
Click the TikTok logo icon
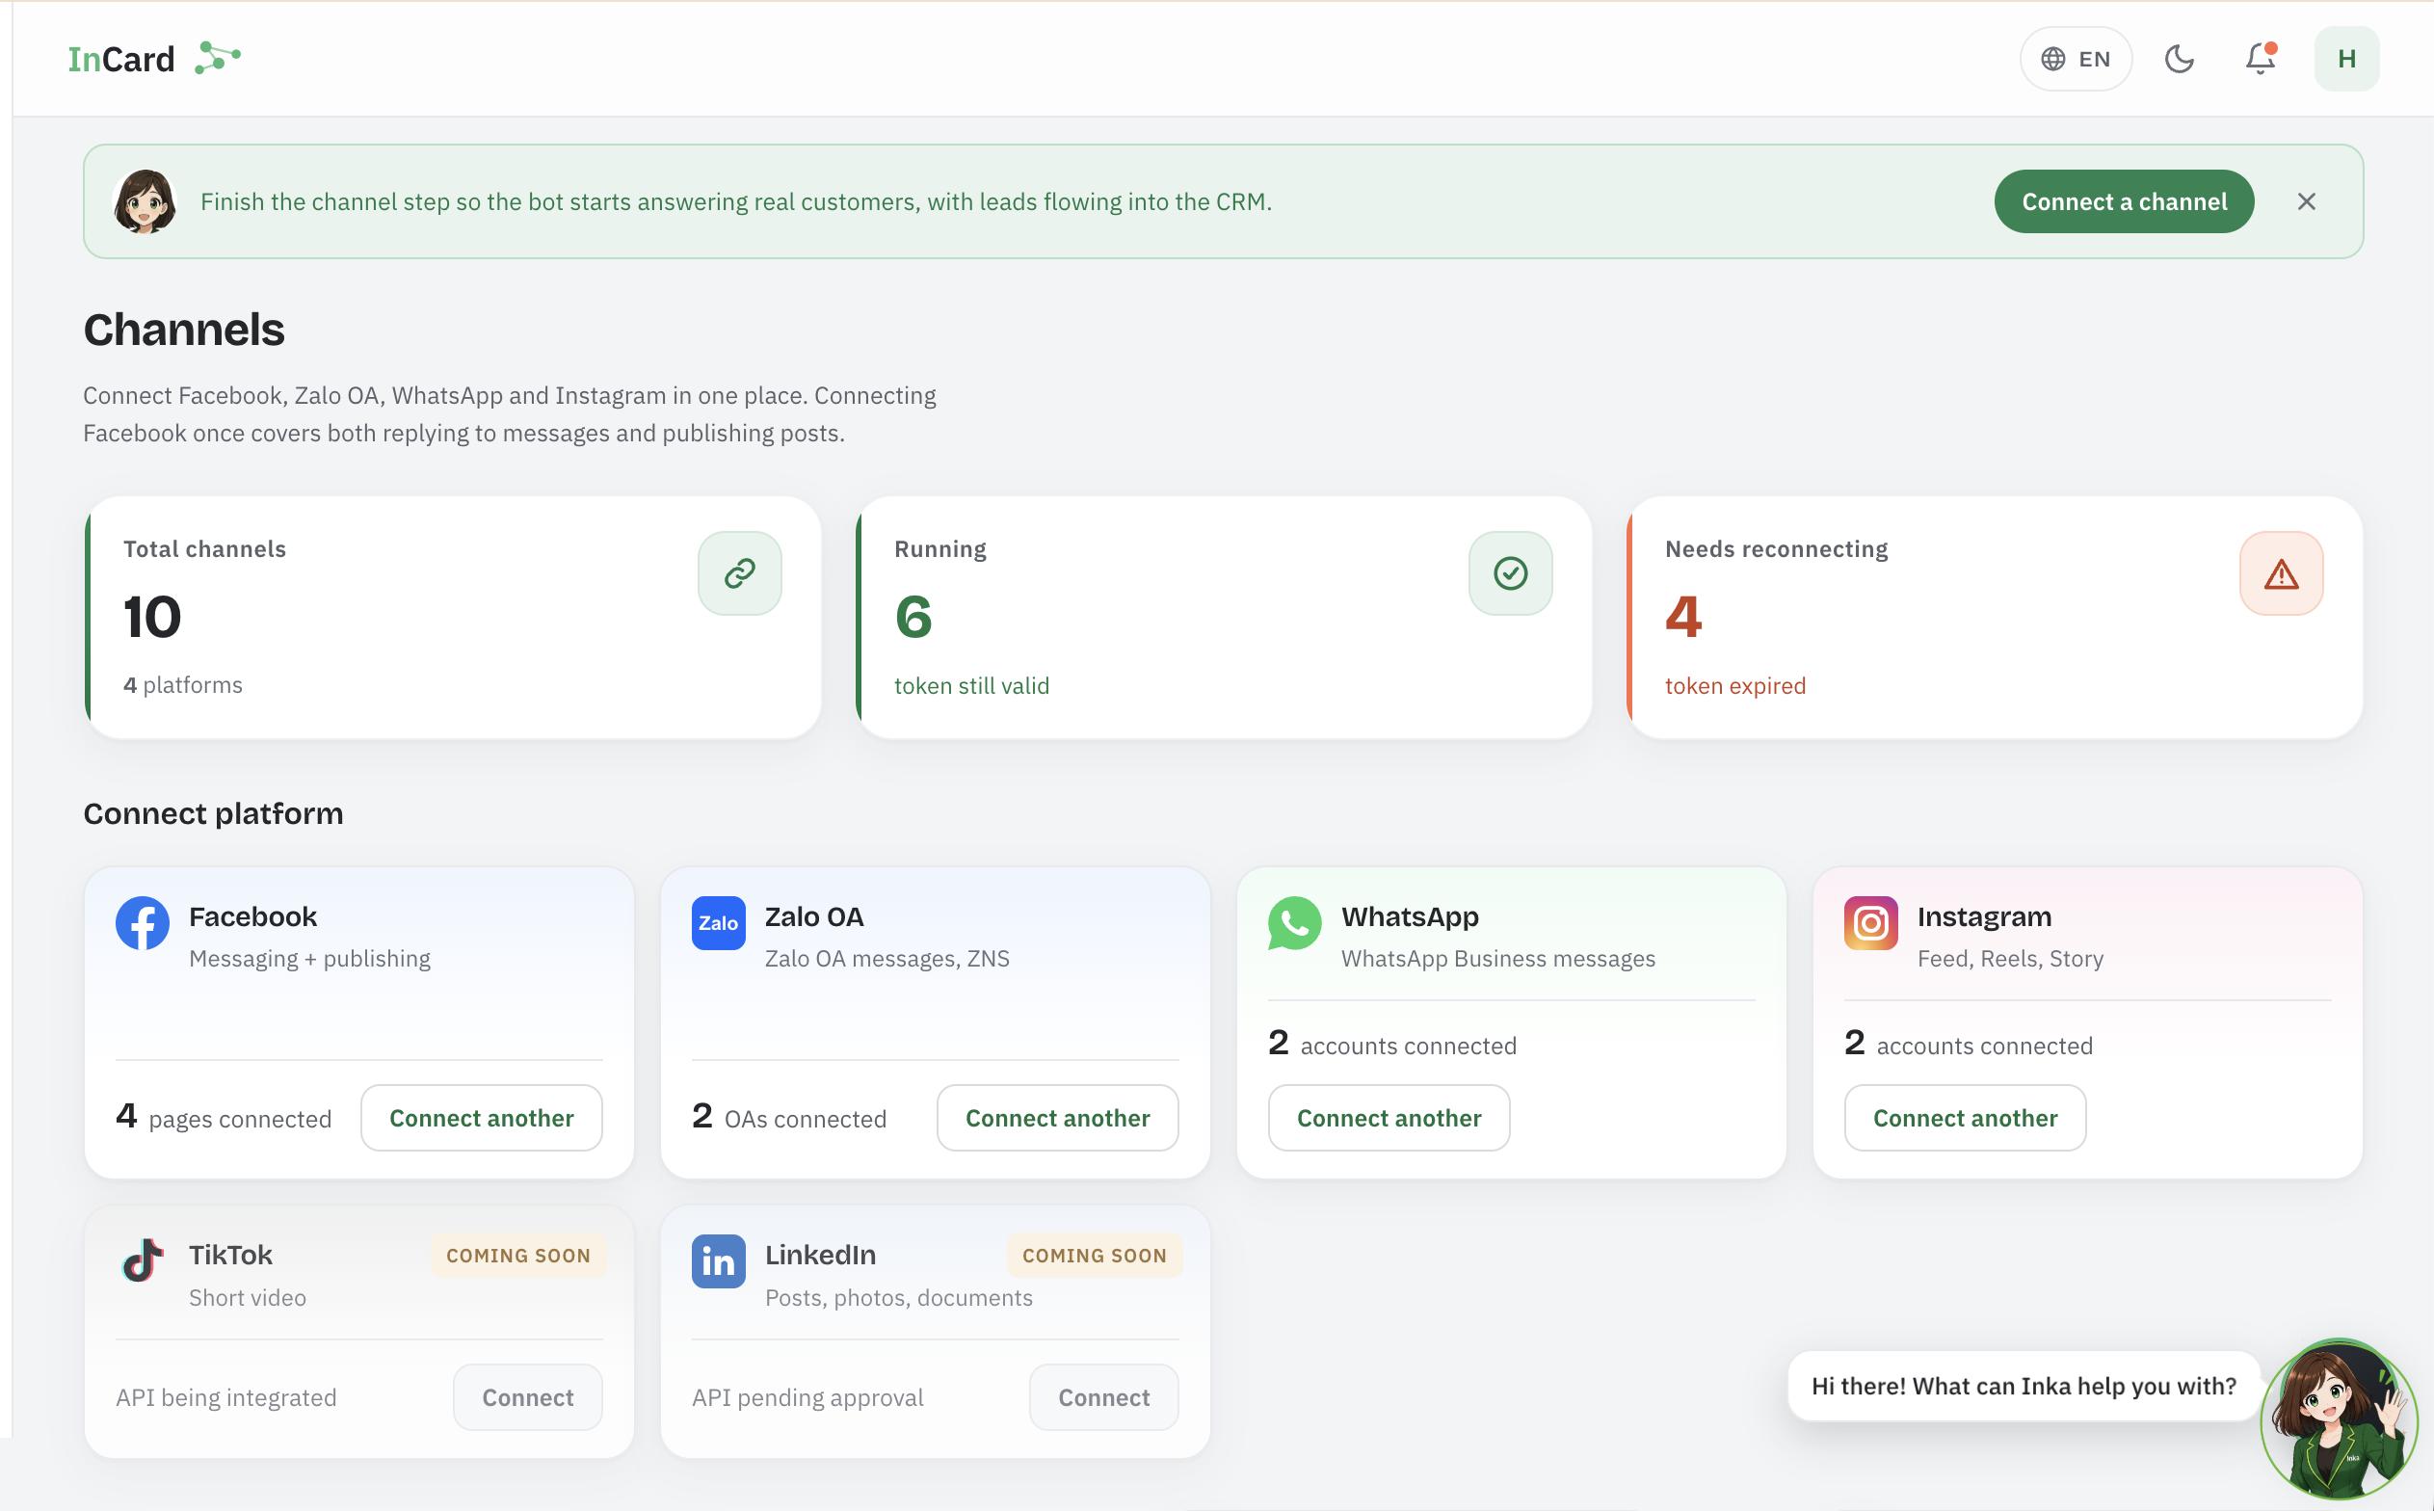(x=143, y=1261)
